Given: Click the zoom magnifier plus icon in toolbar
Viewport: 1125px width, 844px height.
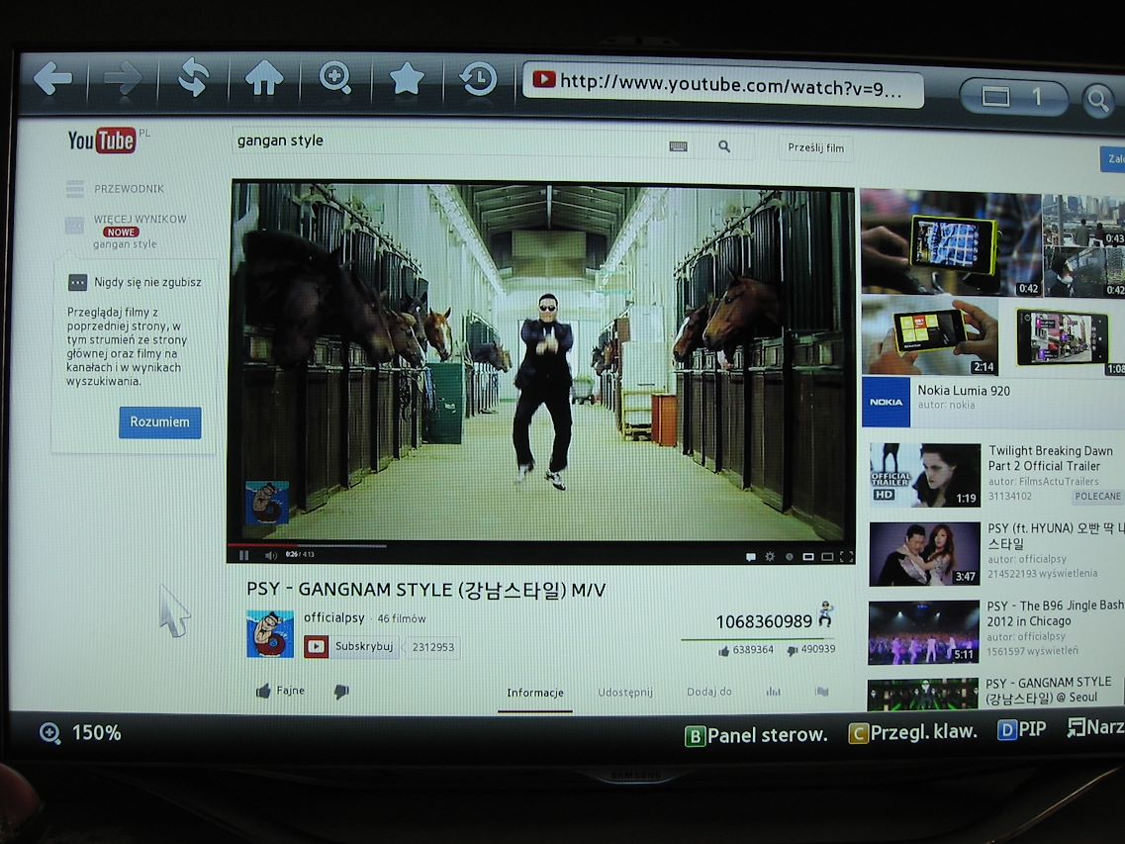Looking at the screenshot, I should (335, 77).
